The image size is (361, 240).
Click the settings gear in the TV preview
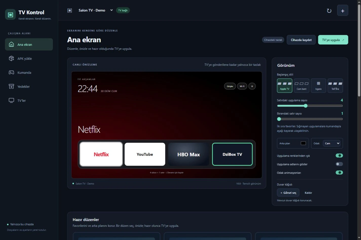pos(252,86)
